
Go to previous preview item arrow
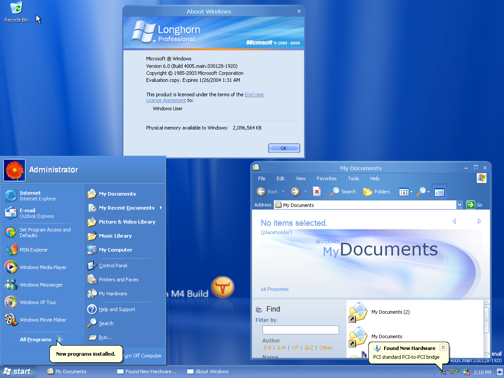pyautogui.click(x=454, y=221)
